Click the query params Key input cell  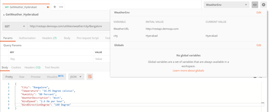[x=51, y=59]
